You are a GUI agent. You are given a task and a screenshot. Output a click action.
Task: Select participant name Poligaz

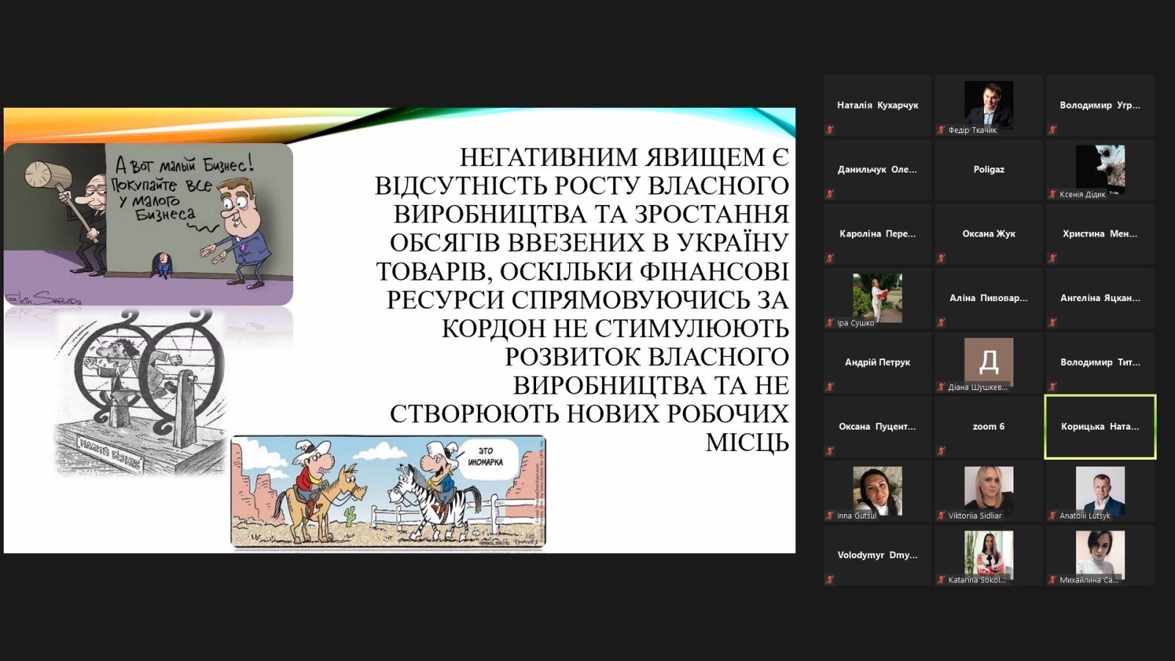coord(988,170)
